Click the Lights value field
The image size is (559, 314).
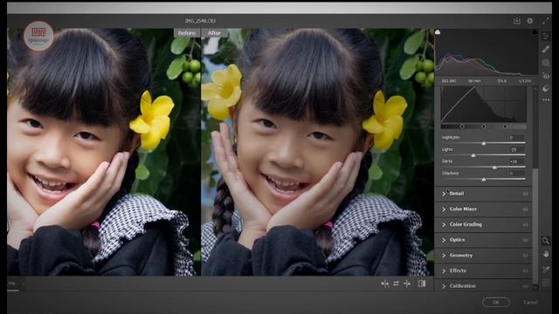(516, 149)
